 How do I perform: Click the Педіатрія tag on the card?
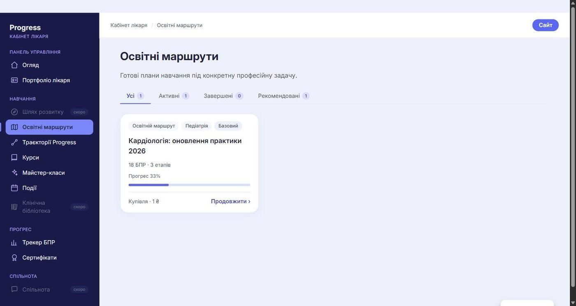click(197, 126)
